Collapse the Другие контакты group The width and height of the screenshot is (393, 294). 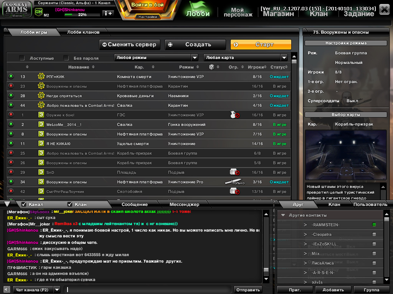(x=283, y=215)
